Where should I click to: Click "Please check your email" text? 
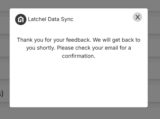click(87, 48)
